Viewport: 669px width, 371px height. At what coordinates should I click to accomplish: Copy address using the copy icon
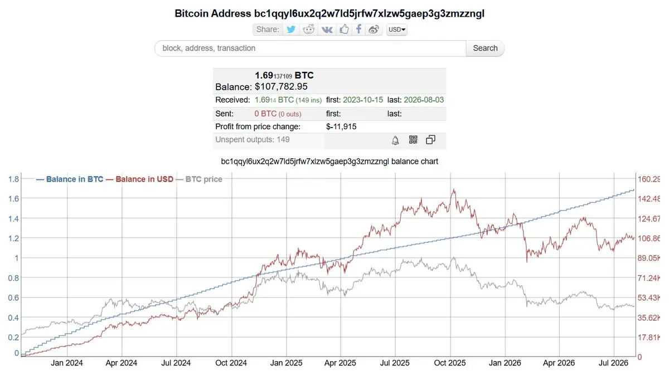click(x=430, y=140)
